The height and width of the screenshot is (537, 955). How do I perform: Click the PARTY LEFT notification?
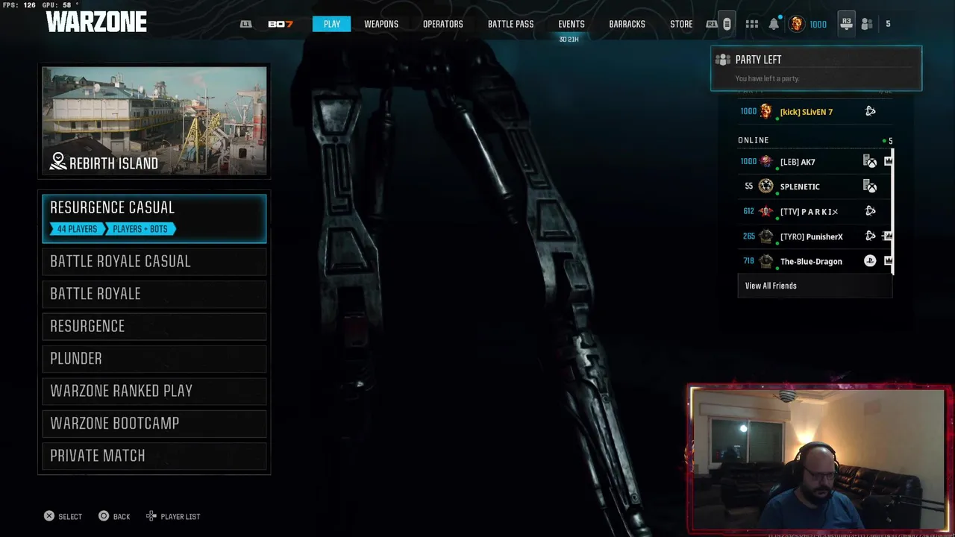click(816, 68)
